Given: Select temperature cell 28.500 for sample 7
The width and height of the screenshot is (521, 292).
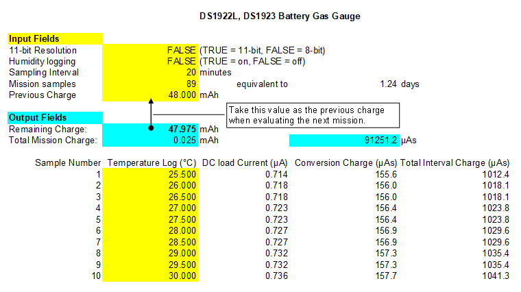Looking at the screenshot, I should click(x=150, y=242).
